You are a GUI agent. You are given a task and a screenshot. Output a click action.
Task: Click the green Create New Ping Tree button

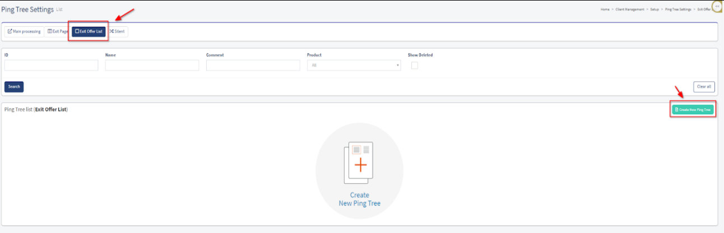693,110
